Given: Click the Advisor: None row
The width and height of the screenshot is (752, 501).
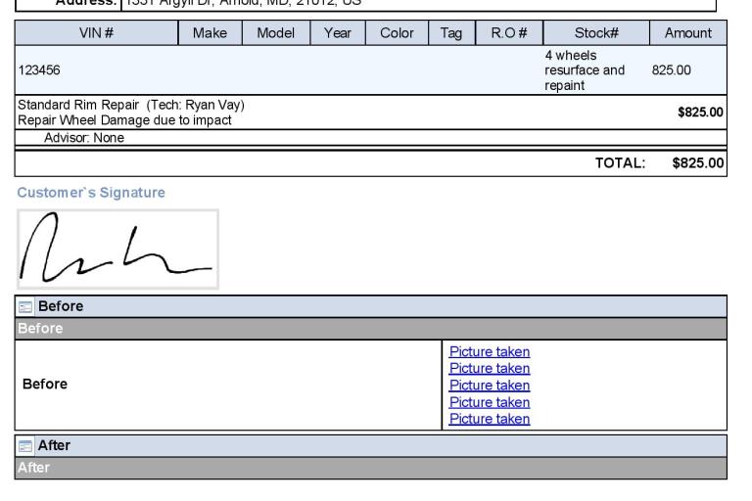Looking at the screenshot, I should tap(83, 137).
